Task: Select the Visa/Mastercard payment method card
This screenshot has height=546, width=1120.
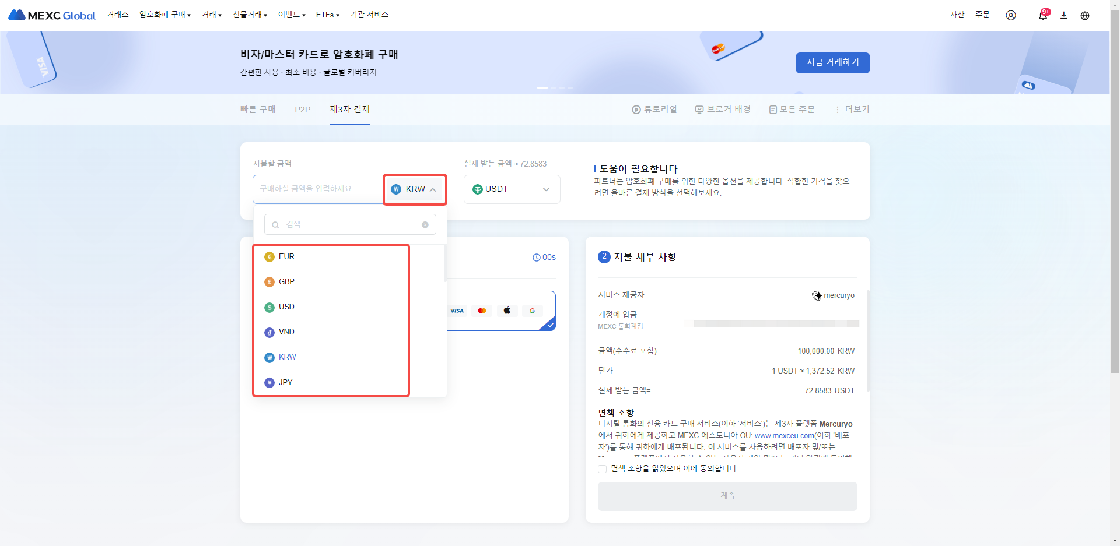Action: pyautogui.click(x=501, y=311)
